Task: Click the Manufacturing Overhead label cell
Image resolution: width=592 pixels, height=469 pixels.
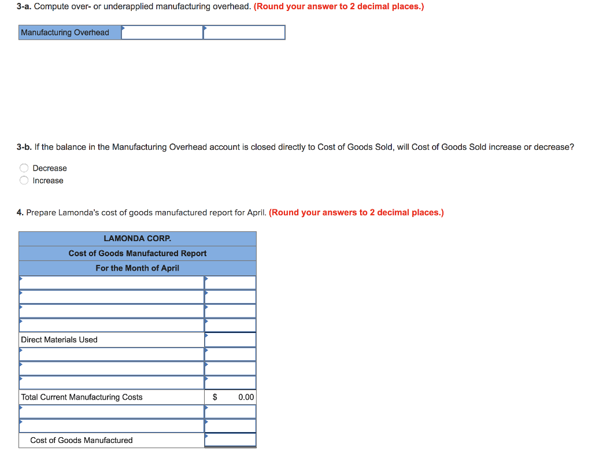Action: (x=70, y=32)
